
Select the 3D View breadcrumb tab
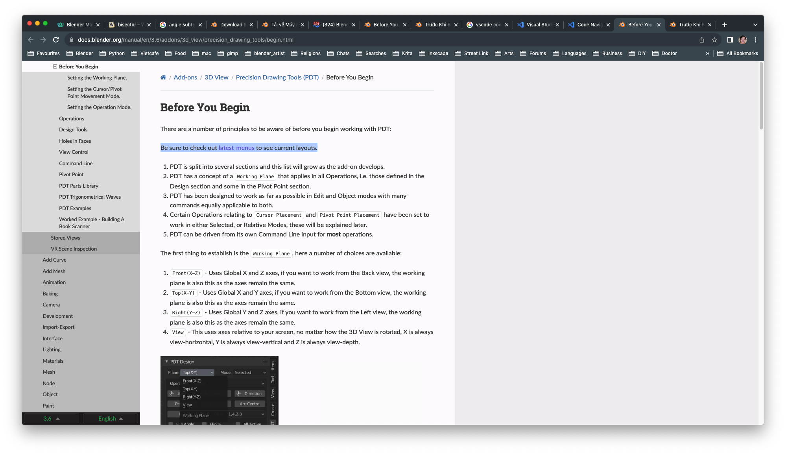[216, 77]
